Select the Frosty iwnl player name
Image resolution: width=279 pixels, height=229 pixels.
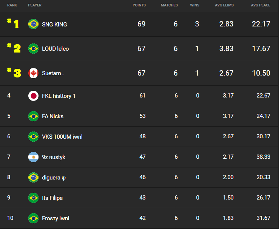(x=55, y=218)
